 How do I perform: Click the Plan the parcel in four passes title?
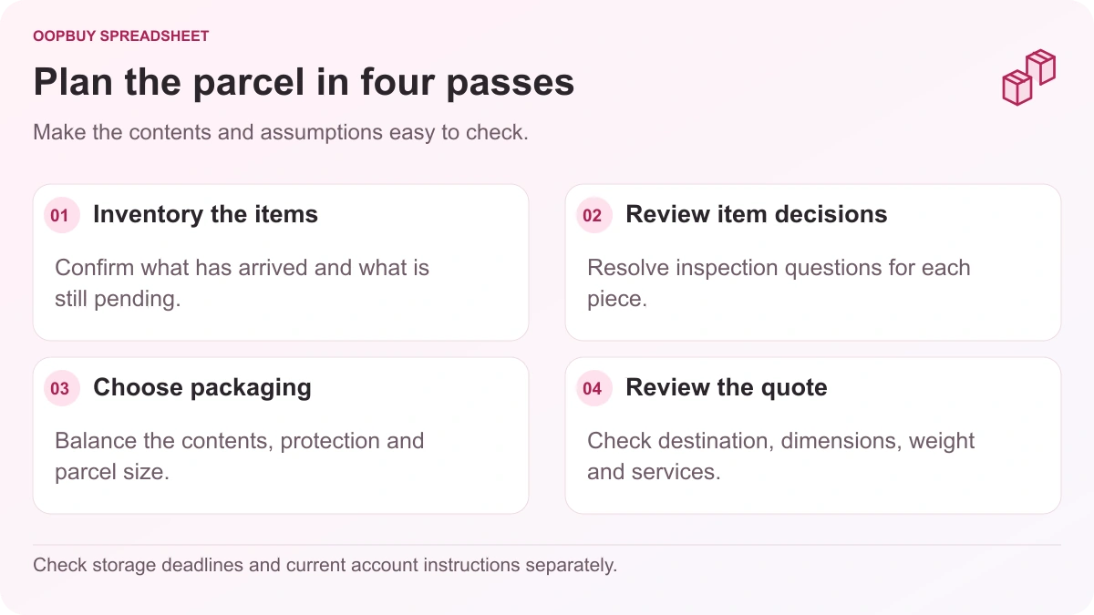(x=304, y=82)
